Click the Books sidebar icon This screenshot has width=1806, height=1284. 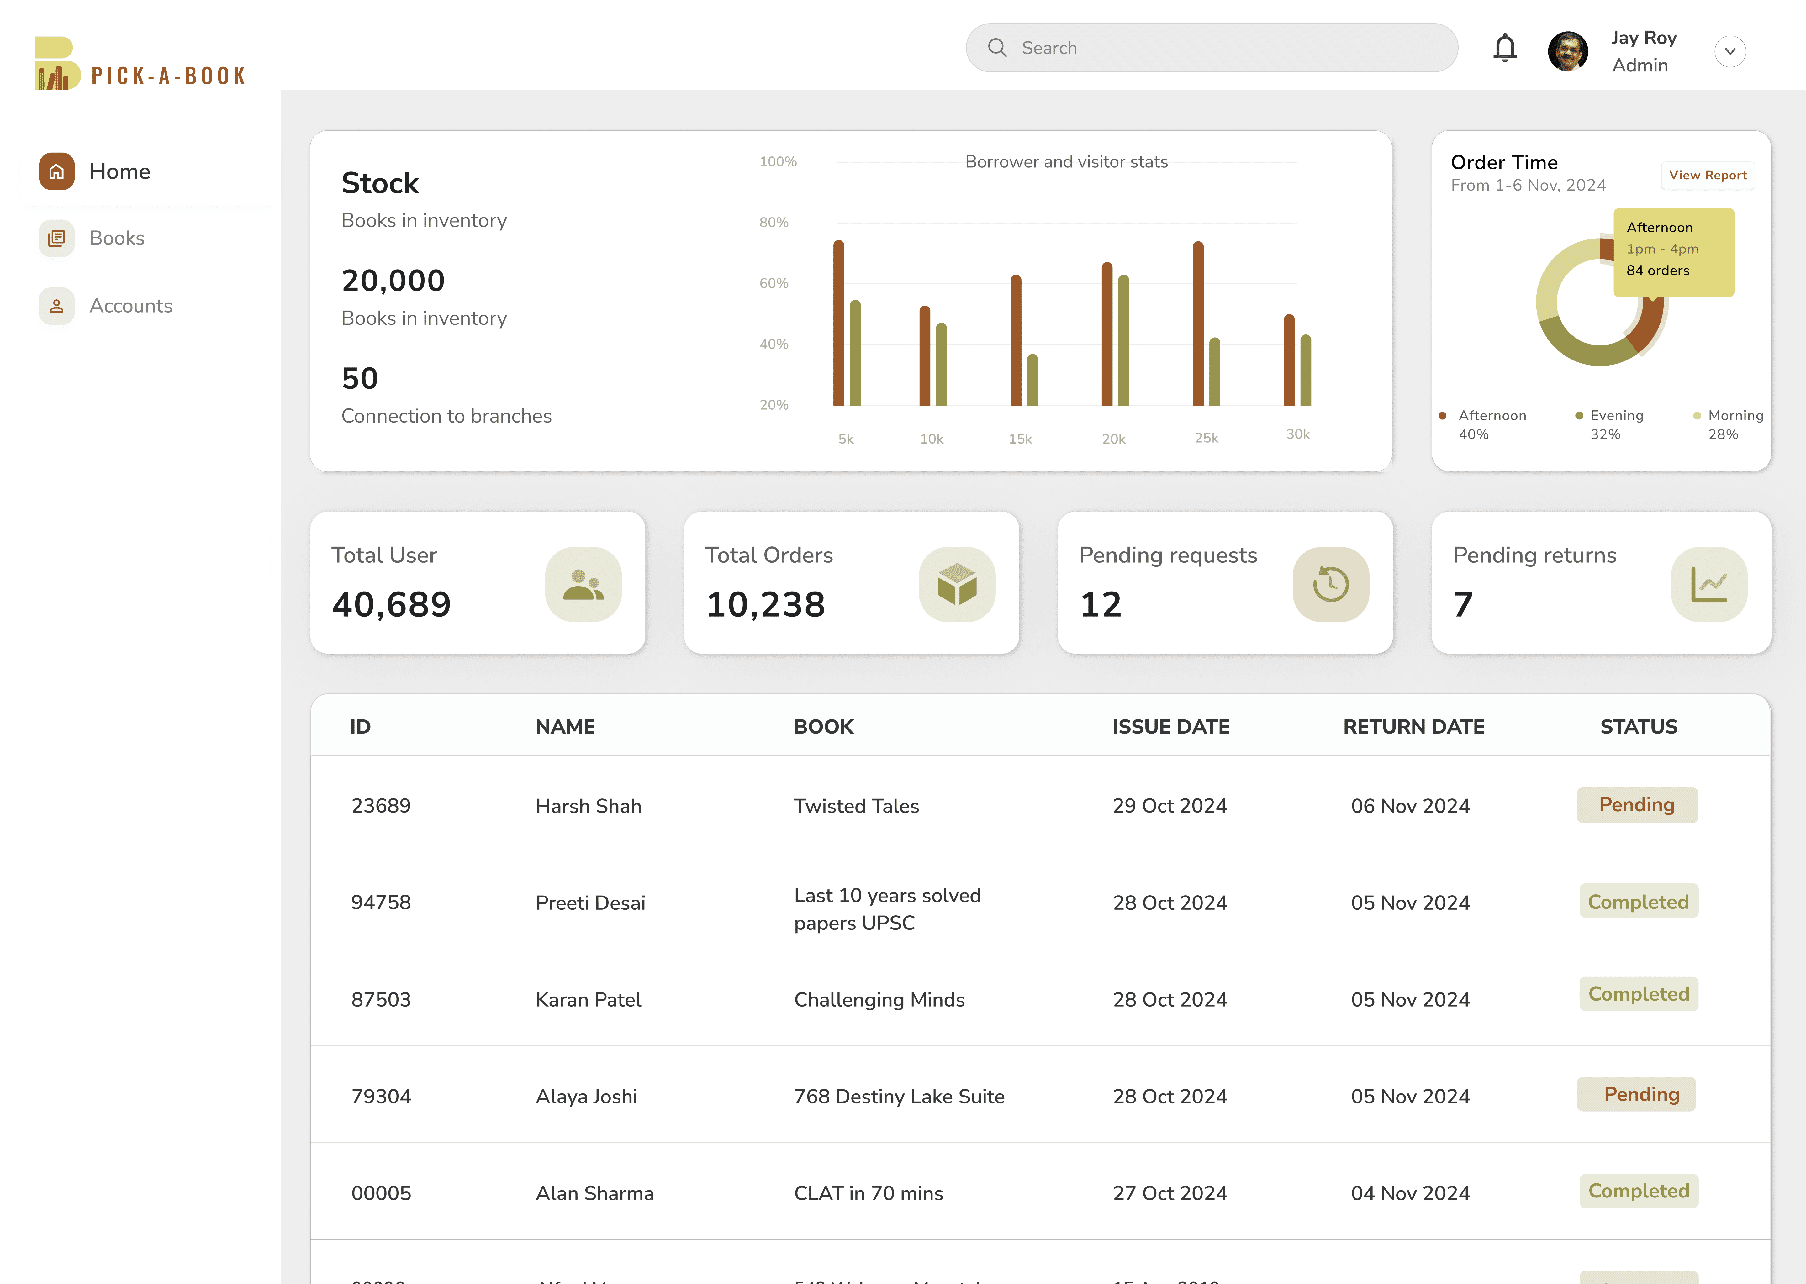point(57,238)
